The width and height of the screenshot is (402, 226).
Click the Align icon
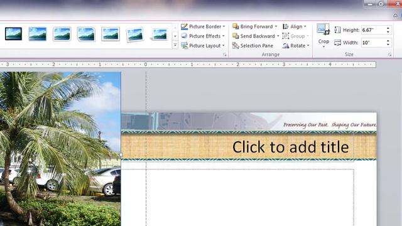coord(286,26)
